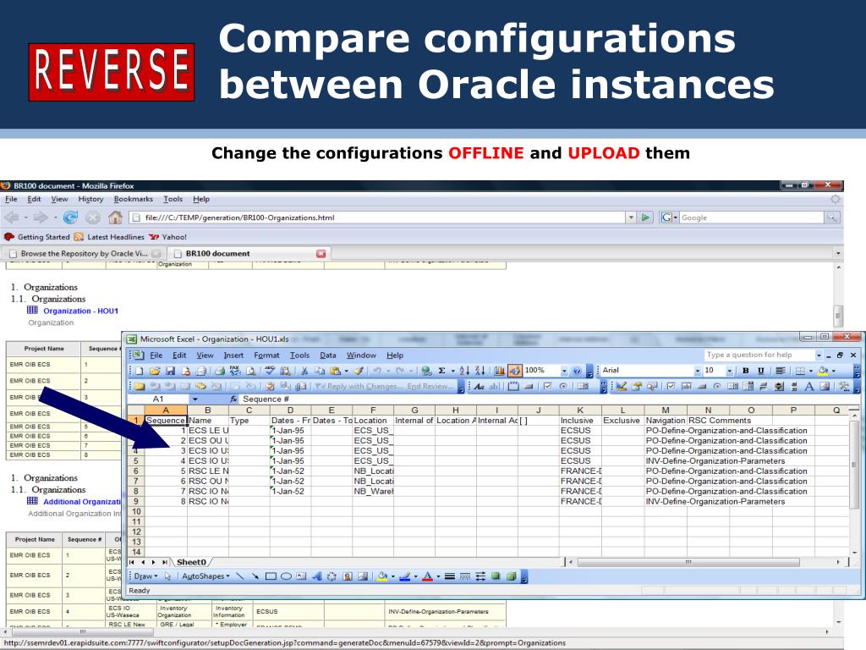Click the Firefox Go green arrow button
866x650 pixels.
645,218
